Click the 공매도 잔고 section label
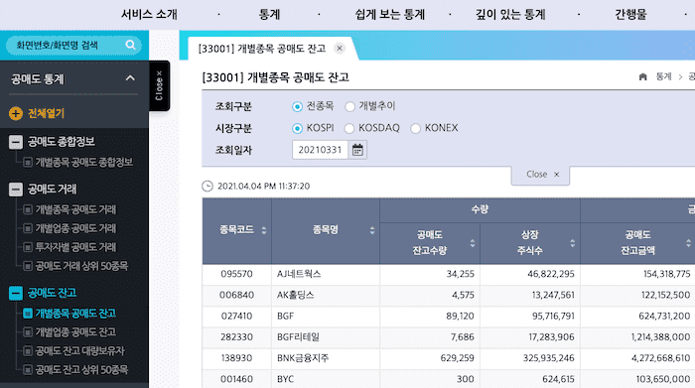 [52, 293]
